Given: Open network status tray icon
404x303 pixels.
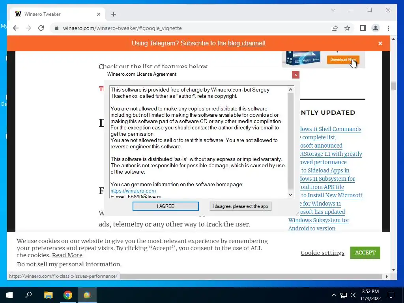Looking at the screenshot, I should pyautogui.click(x=344, y=295).
